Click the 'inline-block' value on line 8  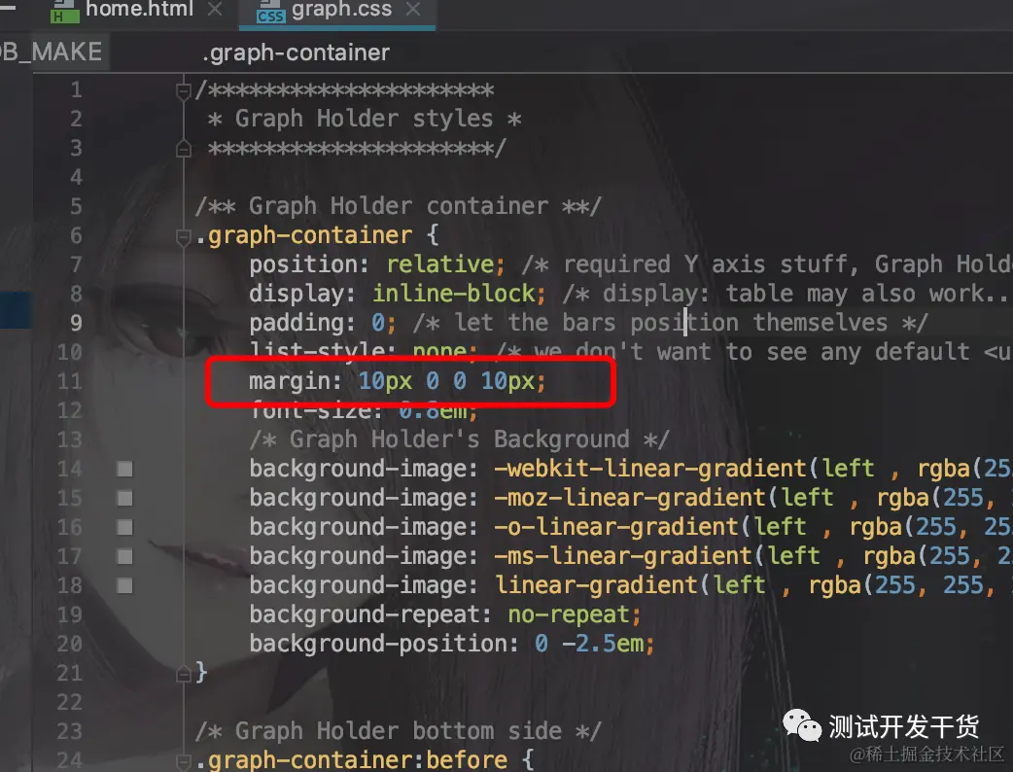(x=454, y=294)
